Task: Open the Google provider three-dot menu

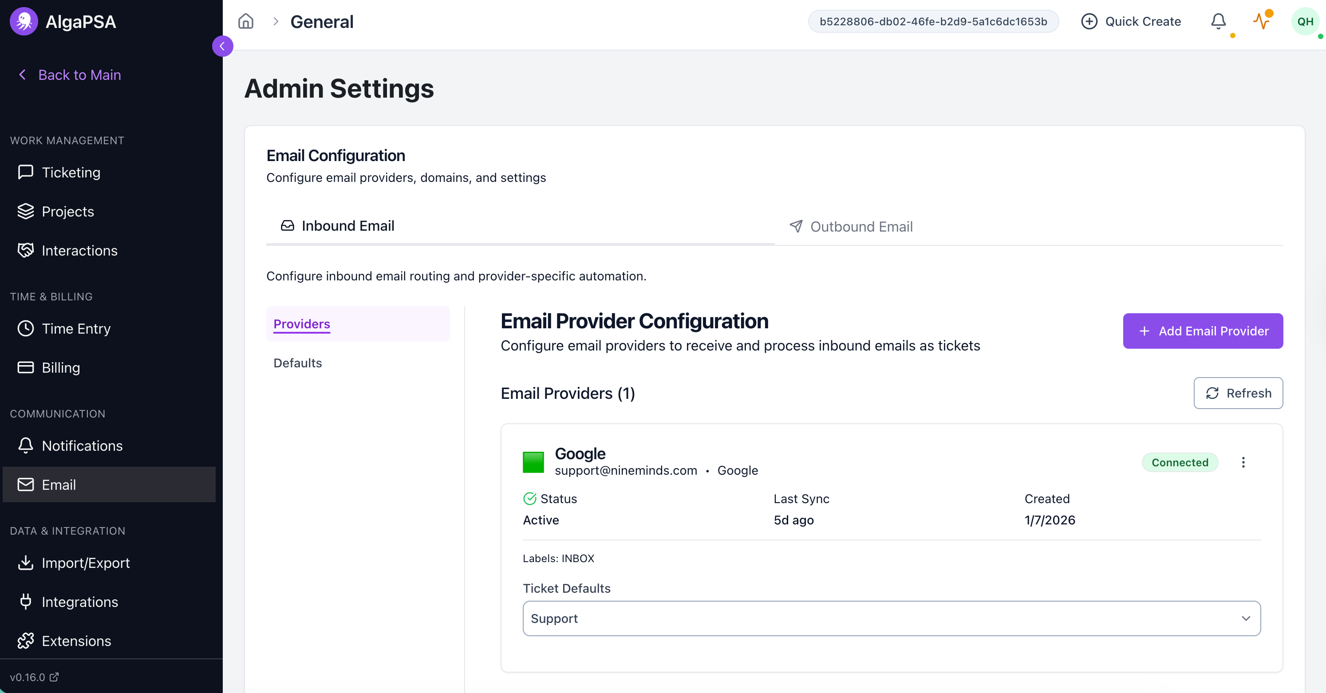Action: tap(1243, 462)
